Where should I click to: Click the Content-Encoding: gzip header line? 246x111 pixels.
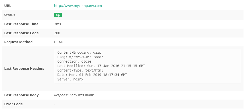(x=79, y=53)
